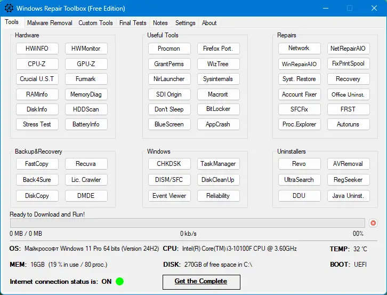Launch NirLauncher
The image size is (387, 295).
point(170,79)
